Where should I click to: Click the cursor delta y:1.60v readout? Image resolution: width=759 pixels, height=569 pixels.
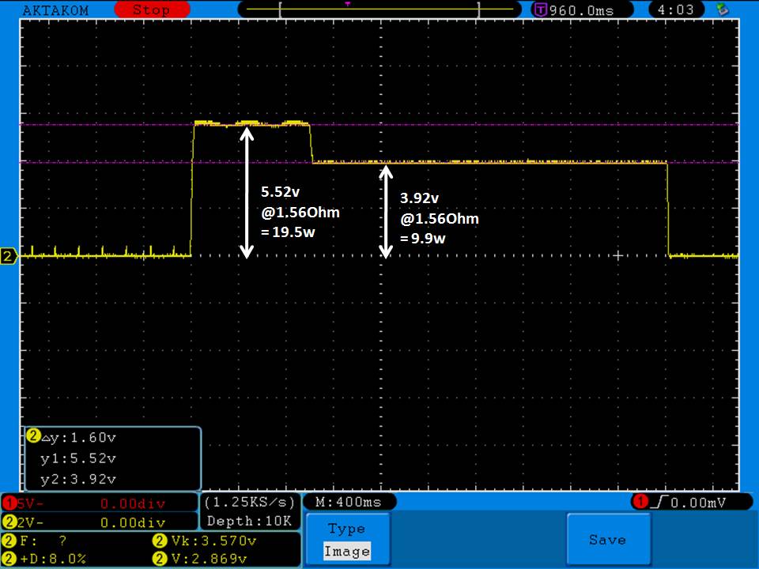click(x=77, y=437)
